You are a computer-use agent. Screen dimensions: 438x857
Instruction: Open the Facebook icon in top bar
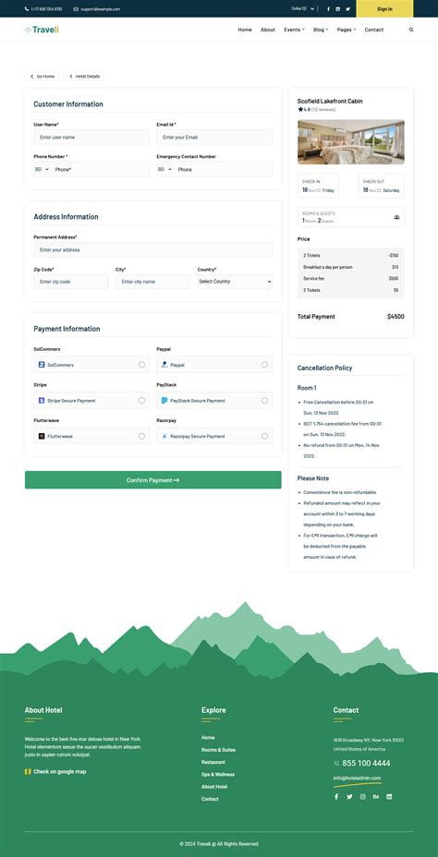point(328,8)
